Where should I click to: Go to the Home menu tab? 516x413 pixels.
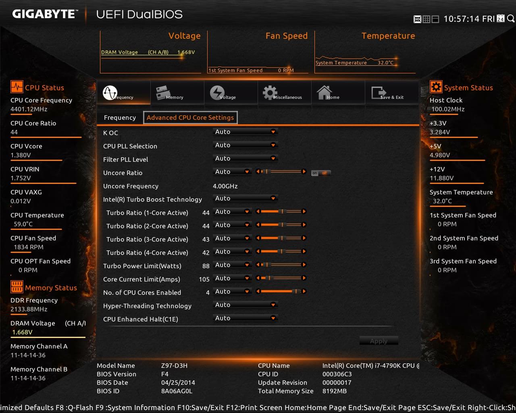(x=338, y=93)
